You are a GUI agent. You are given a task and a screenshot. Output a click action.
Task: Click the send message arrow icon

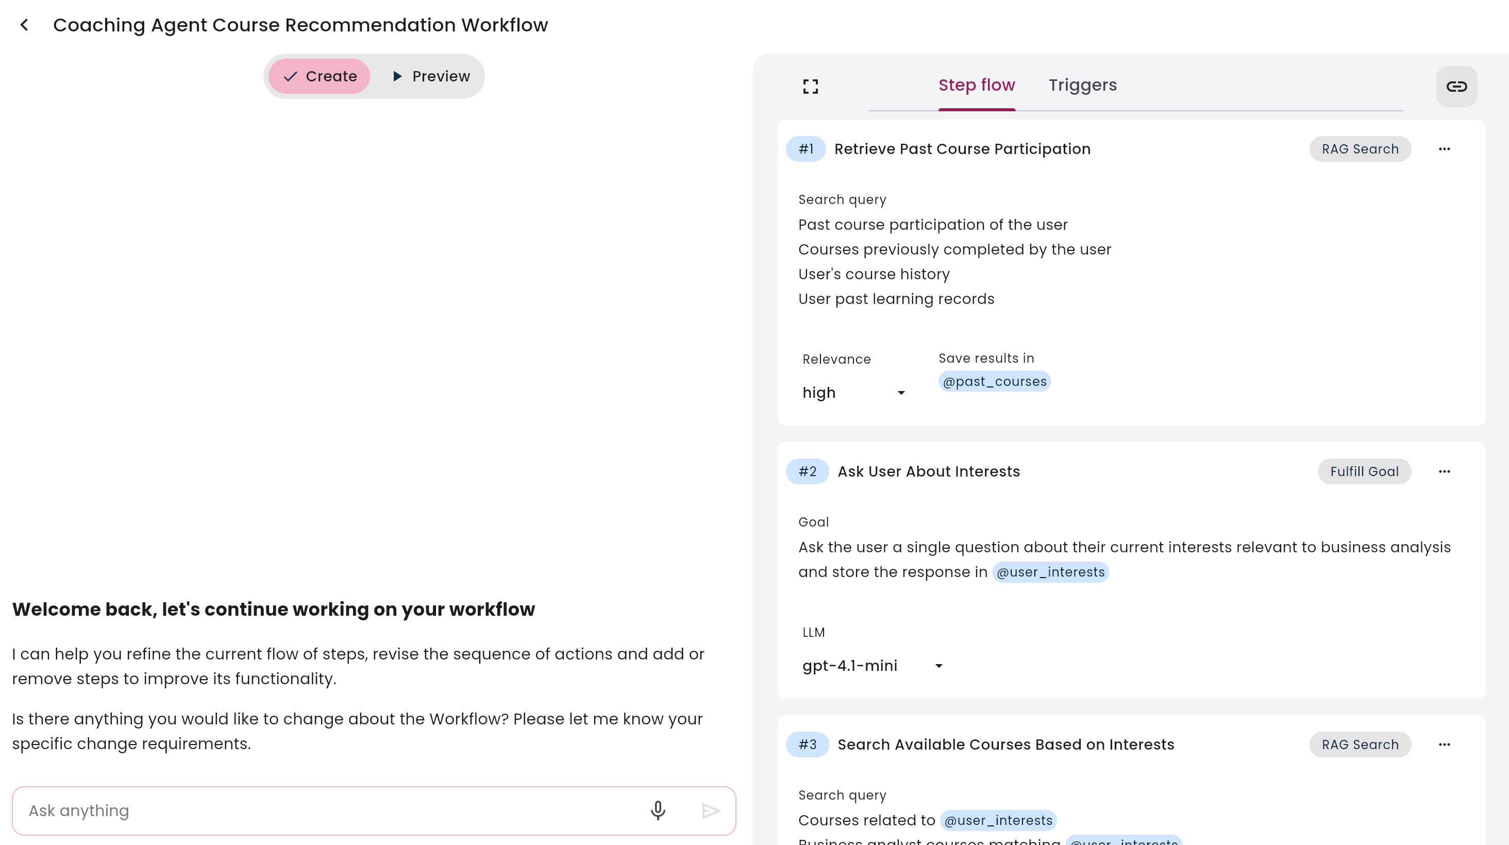[x=711, y=810]
